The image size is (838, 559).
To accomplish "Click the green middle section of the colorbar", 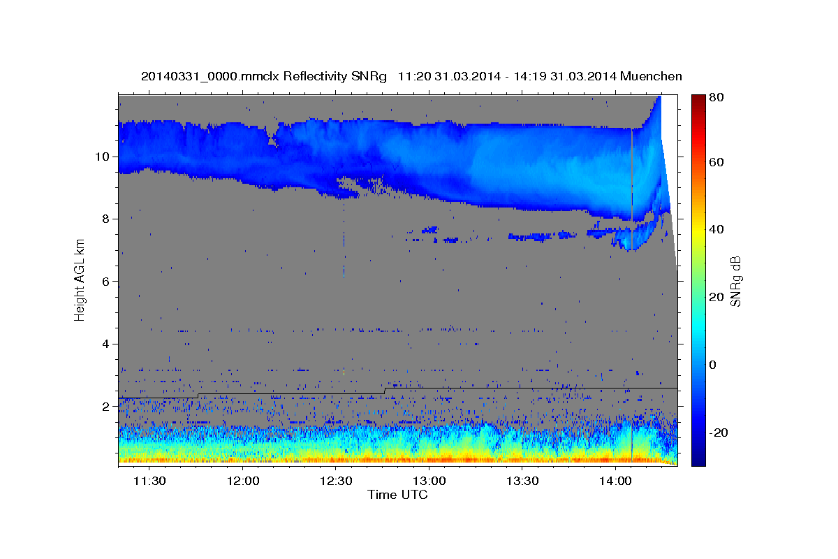I will (x=698, y=279).
